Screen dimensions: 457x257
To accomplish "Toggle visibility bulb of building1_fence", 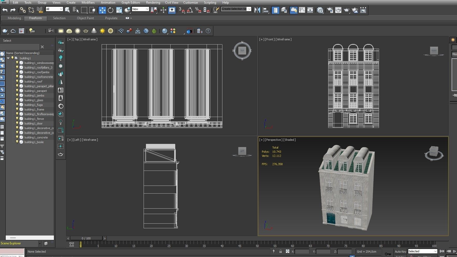I will coord(17,119).
